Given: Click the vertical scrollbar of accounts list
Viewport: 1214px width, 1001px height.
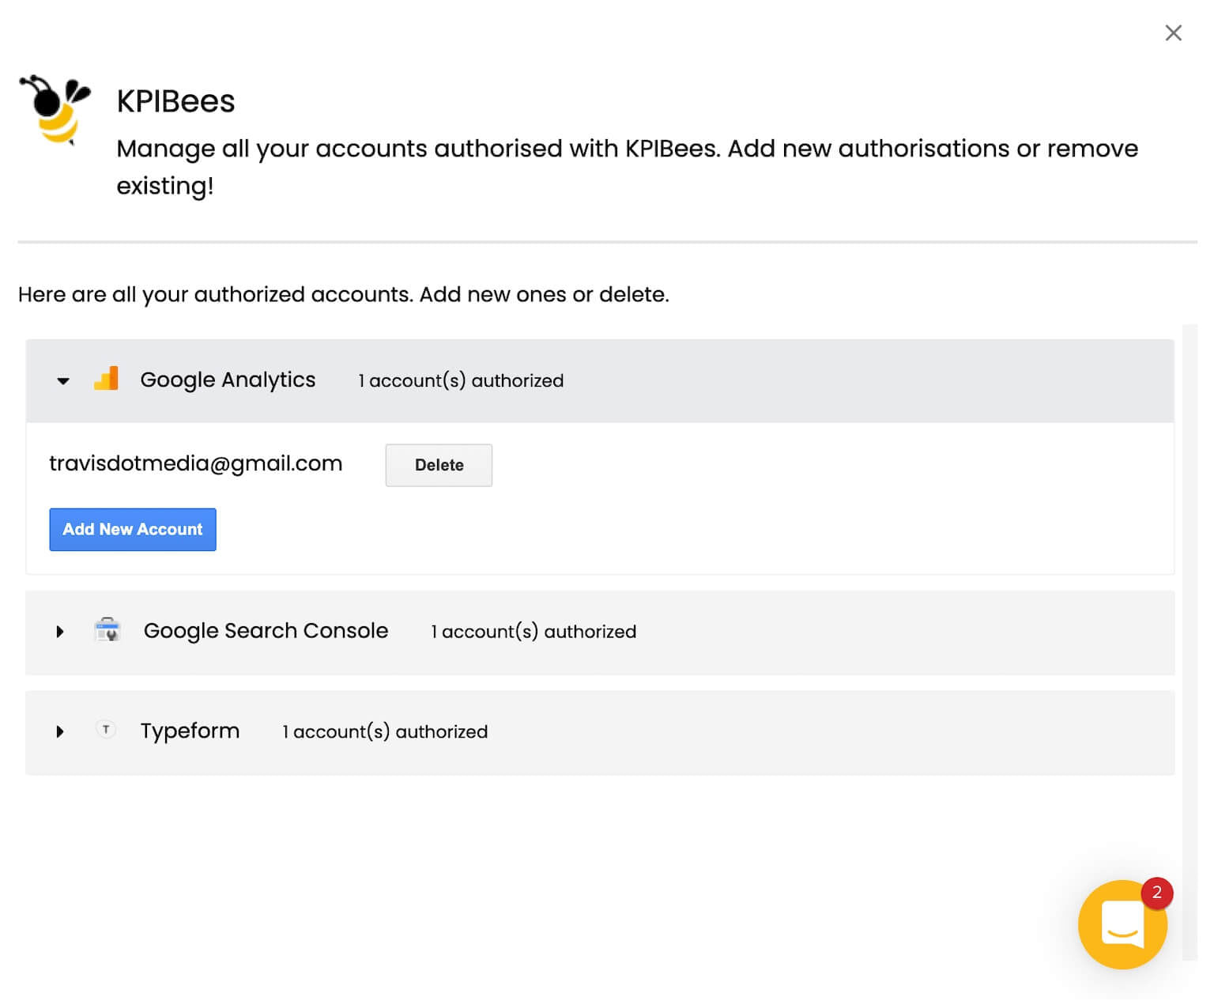Looking at the screenshot, I should pyautogui.click(x=1189, y=642).
